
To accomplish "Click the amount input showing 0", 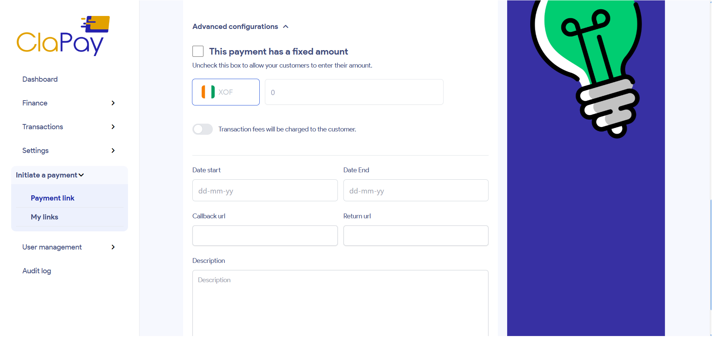I will (353, 92).
